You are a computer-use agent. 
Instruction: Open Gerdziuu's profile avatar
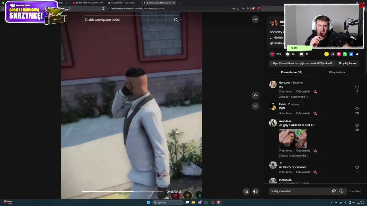[273, 84]
